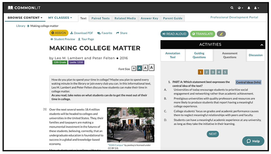The width and height of the screenshot is (271, 154).
Task: Share this text
Action: click(122, 33)
